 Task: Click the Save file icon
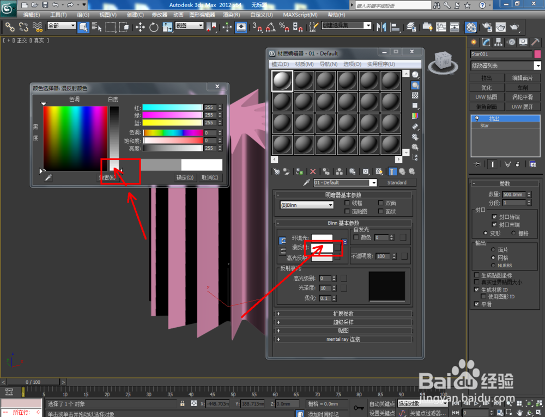pyautogui.click(x=45, y=5)
